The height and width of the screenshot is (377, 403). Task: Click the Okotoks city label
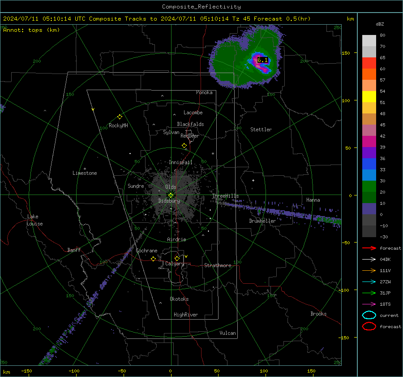(179, 299)
